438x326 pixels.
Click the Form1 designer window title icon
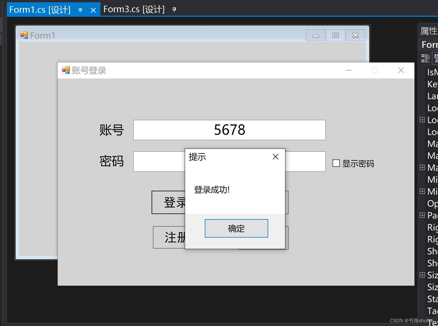pyautogui.click(x=24, y=35)
